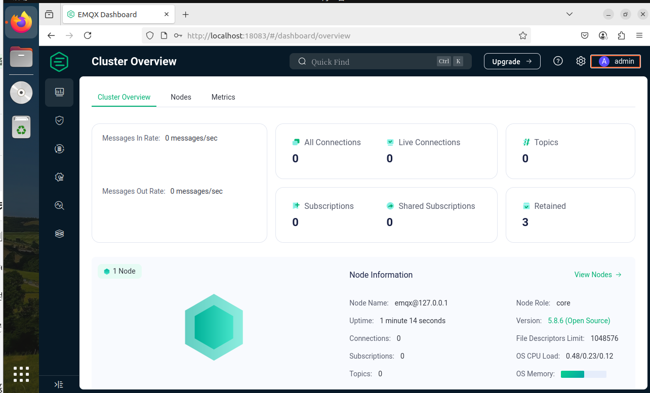Image resolution: width=650 pixels, height=393 pixels.
Task: Focus the Quick Find search box
Action: 381,62
